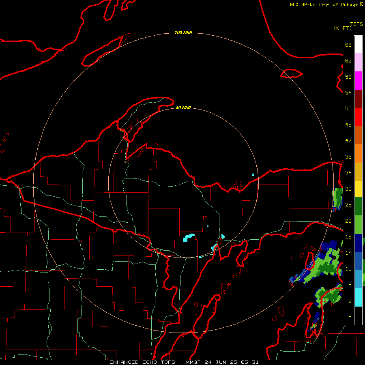365x365 pixels.
Task: Click the 22 value on the legend
Action: [x=348, y=221]
